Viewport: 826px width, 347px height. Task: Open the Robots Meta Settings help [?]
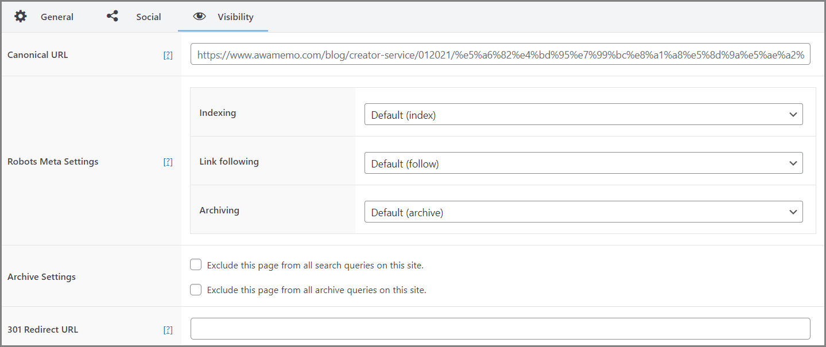coord(168,162)
